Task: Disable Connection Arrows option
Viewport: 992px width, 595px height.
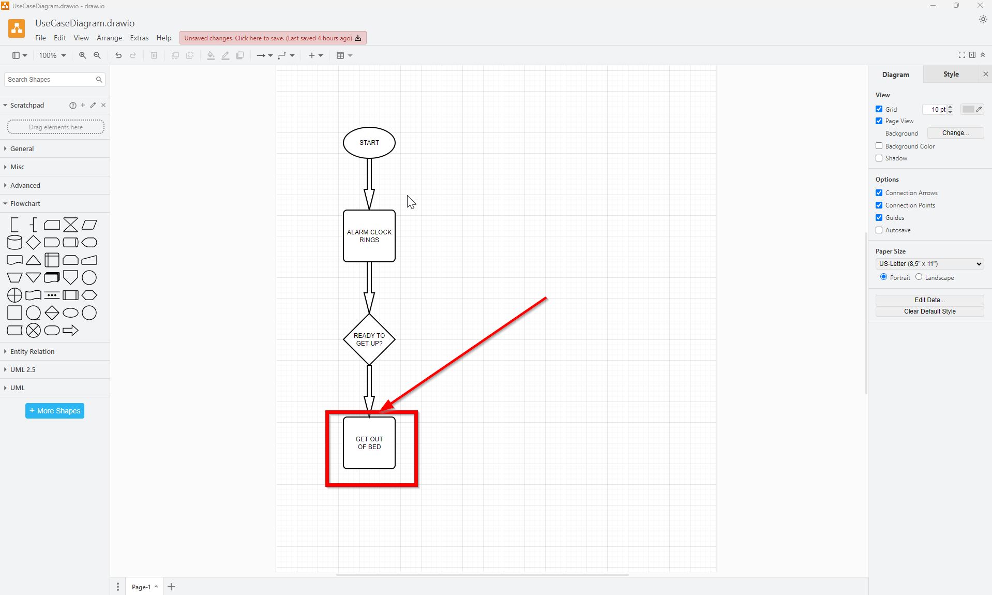Action: (879, 192)
